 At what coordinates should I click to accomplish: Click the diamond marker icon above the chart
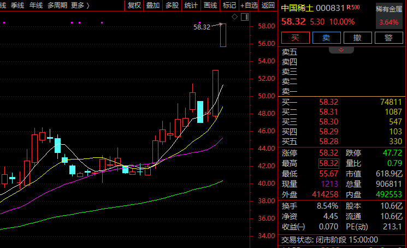[234, 17]
